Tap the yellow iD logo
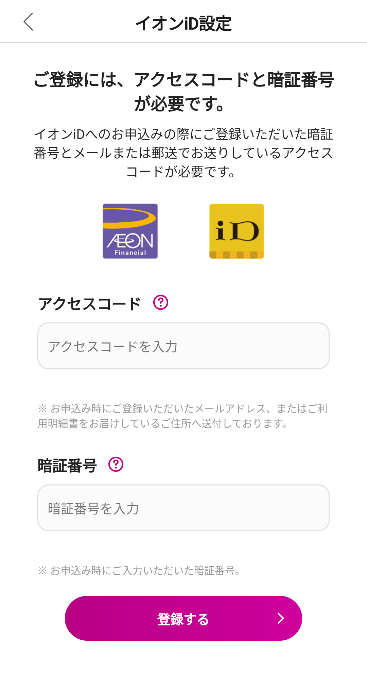The height and width of the screenshot is (686, 367). (237, 231)
